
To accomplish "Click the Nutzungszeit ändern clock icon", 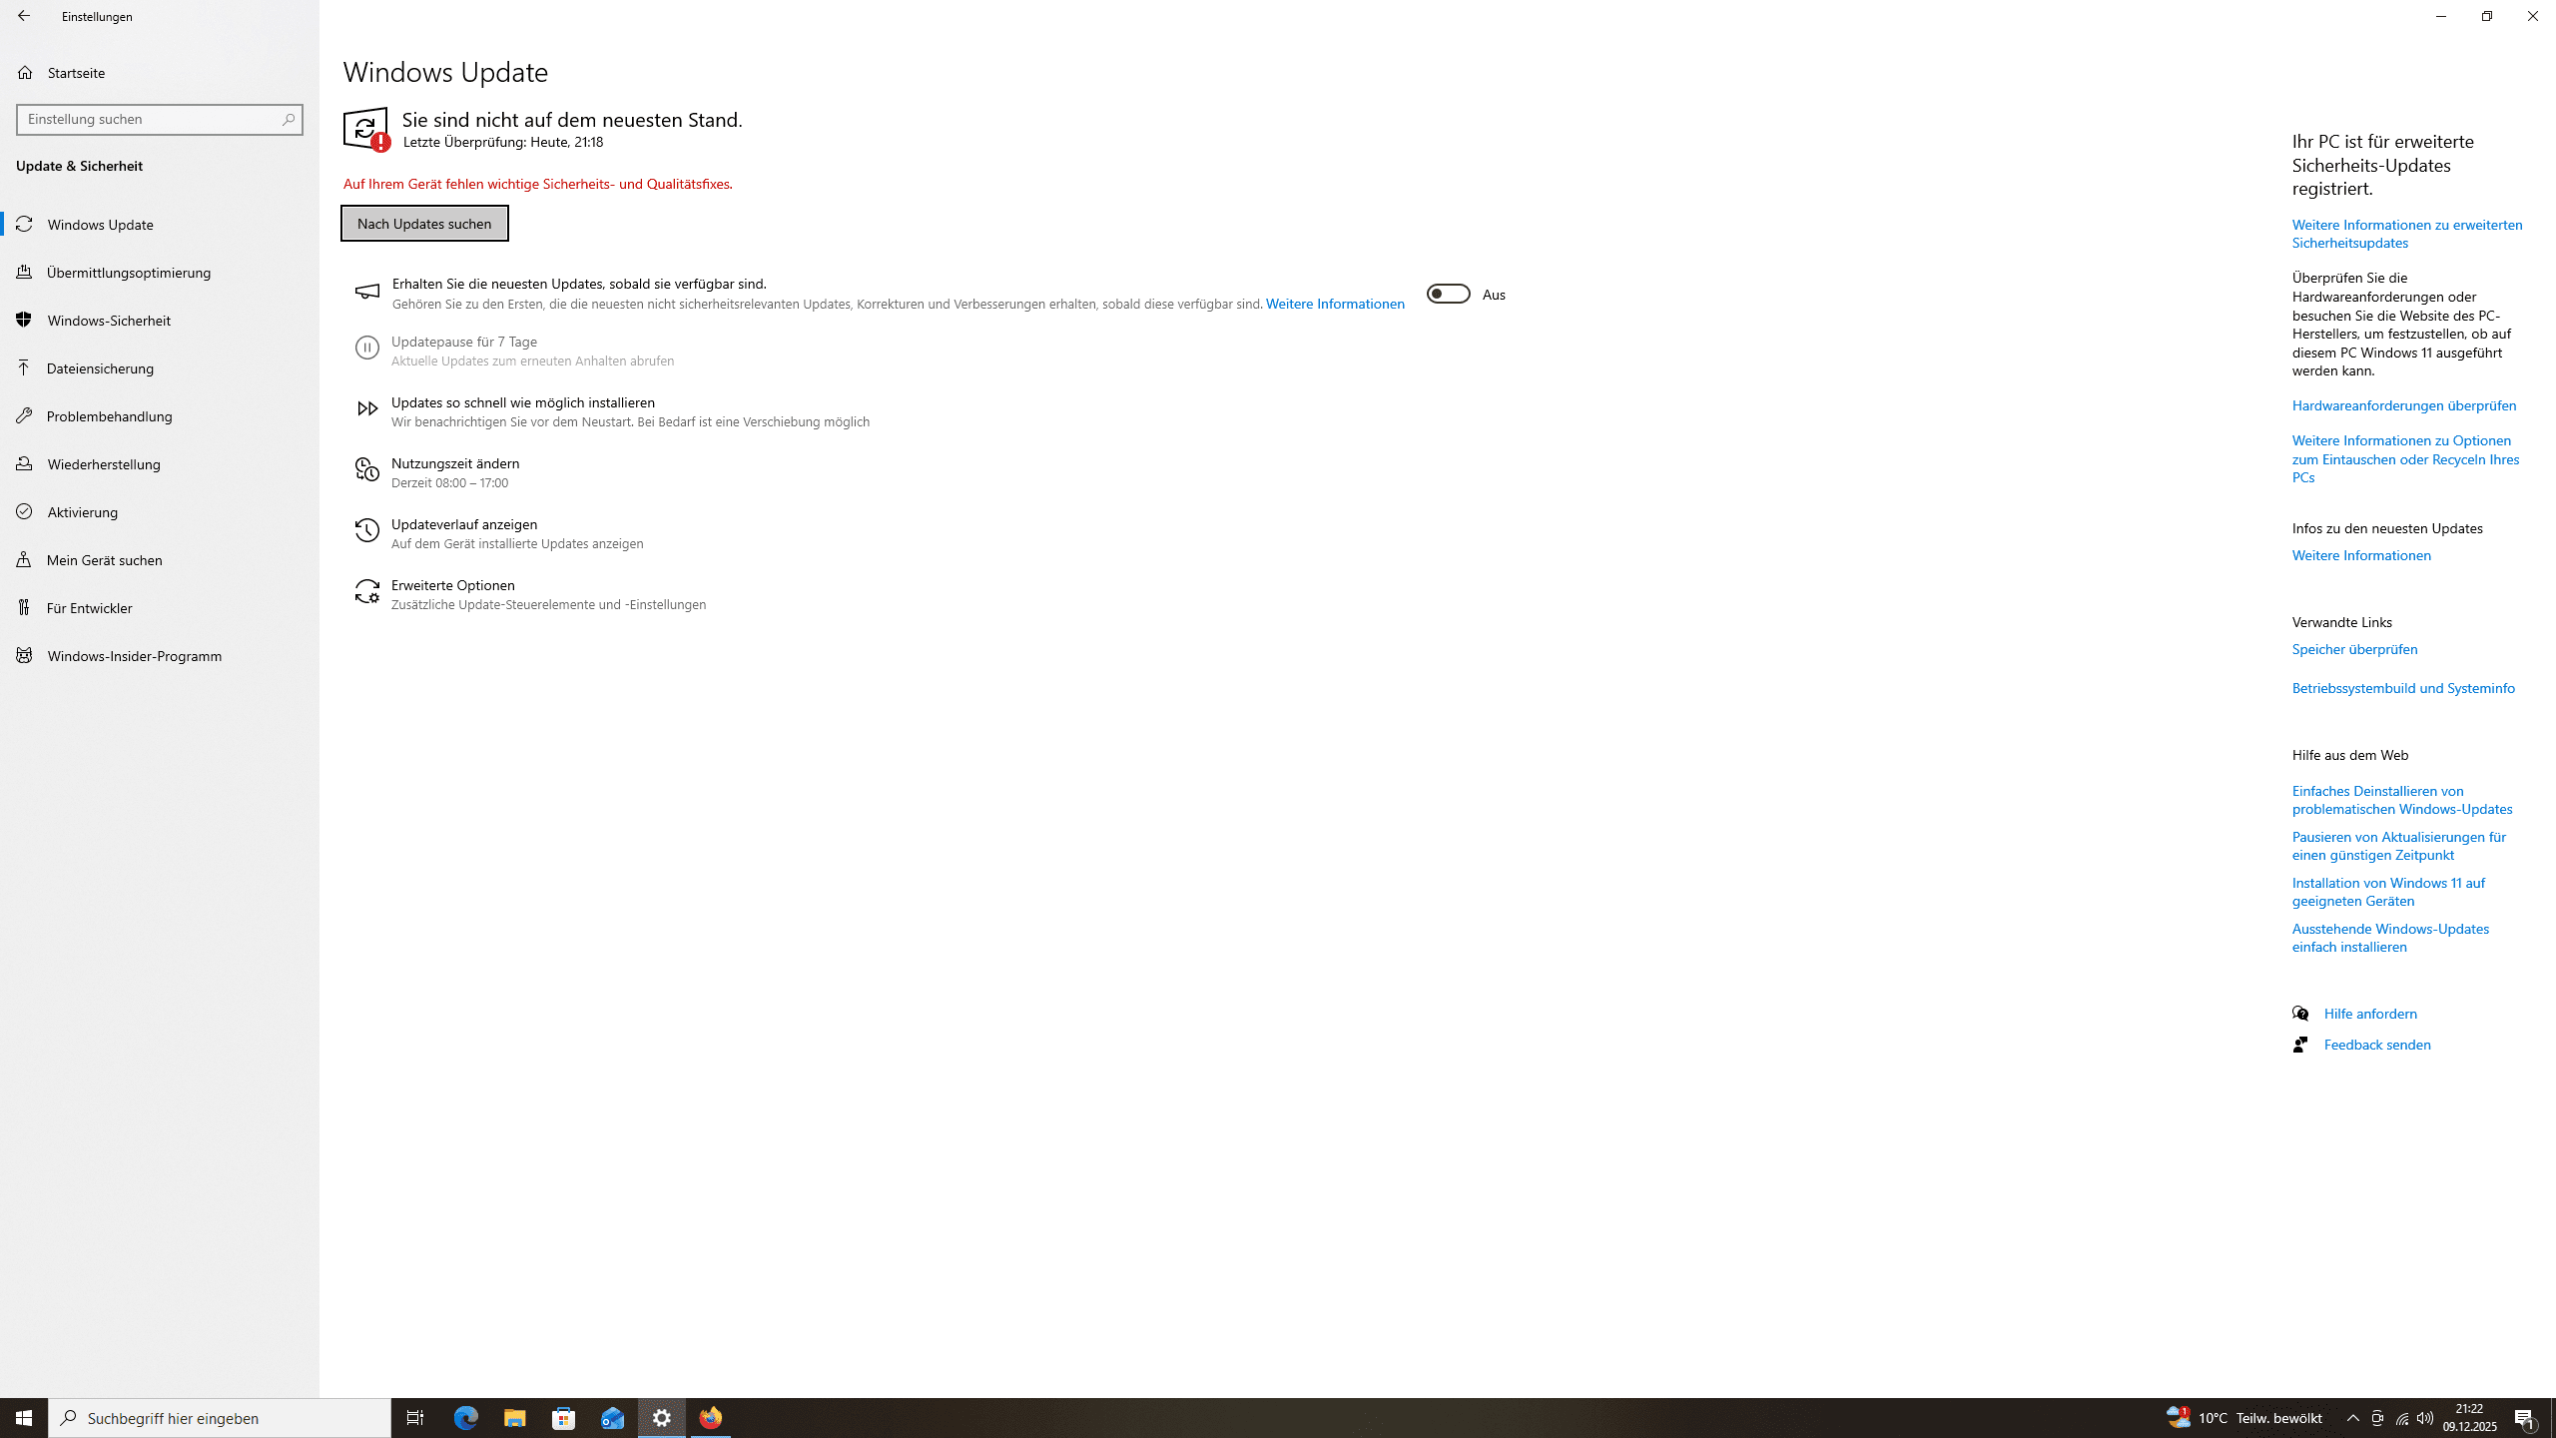I will [366, 471].
